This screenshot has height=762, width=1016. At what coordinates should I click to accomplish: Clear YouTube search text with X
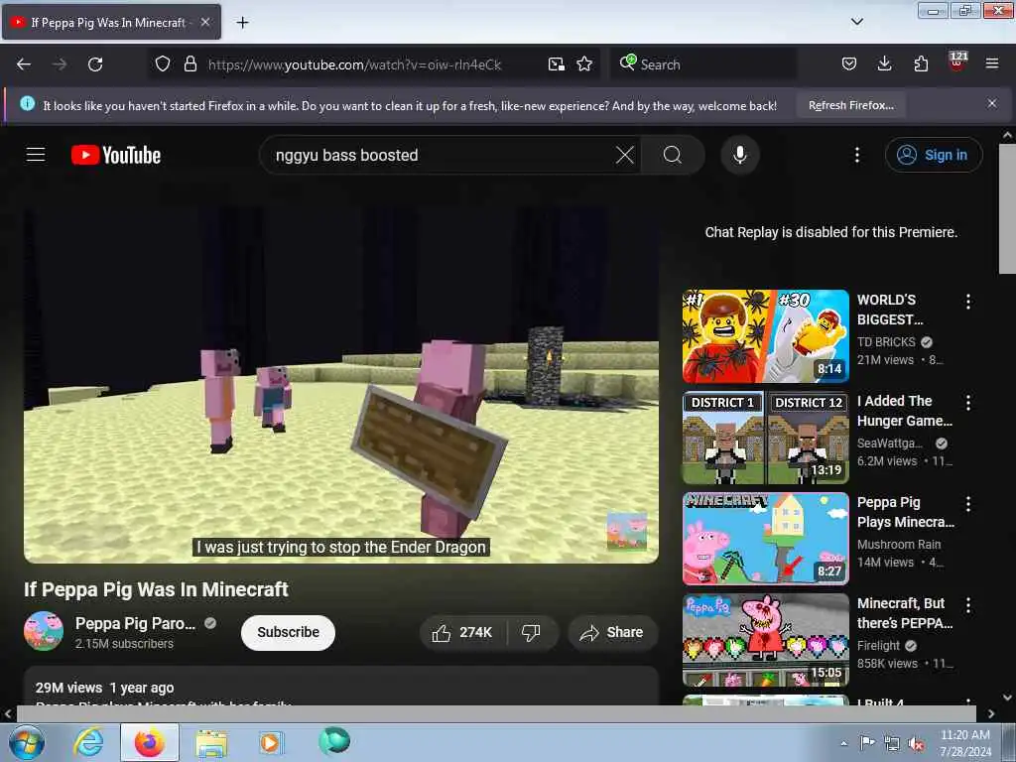point(625,155)
